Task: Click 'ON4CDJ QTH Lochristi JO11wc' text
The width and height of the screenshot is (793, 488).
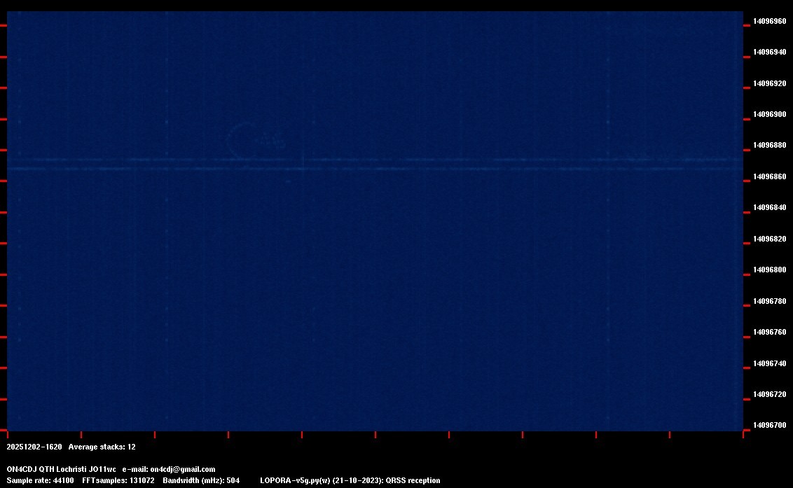Action: [x=61, y=469]
